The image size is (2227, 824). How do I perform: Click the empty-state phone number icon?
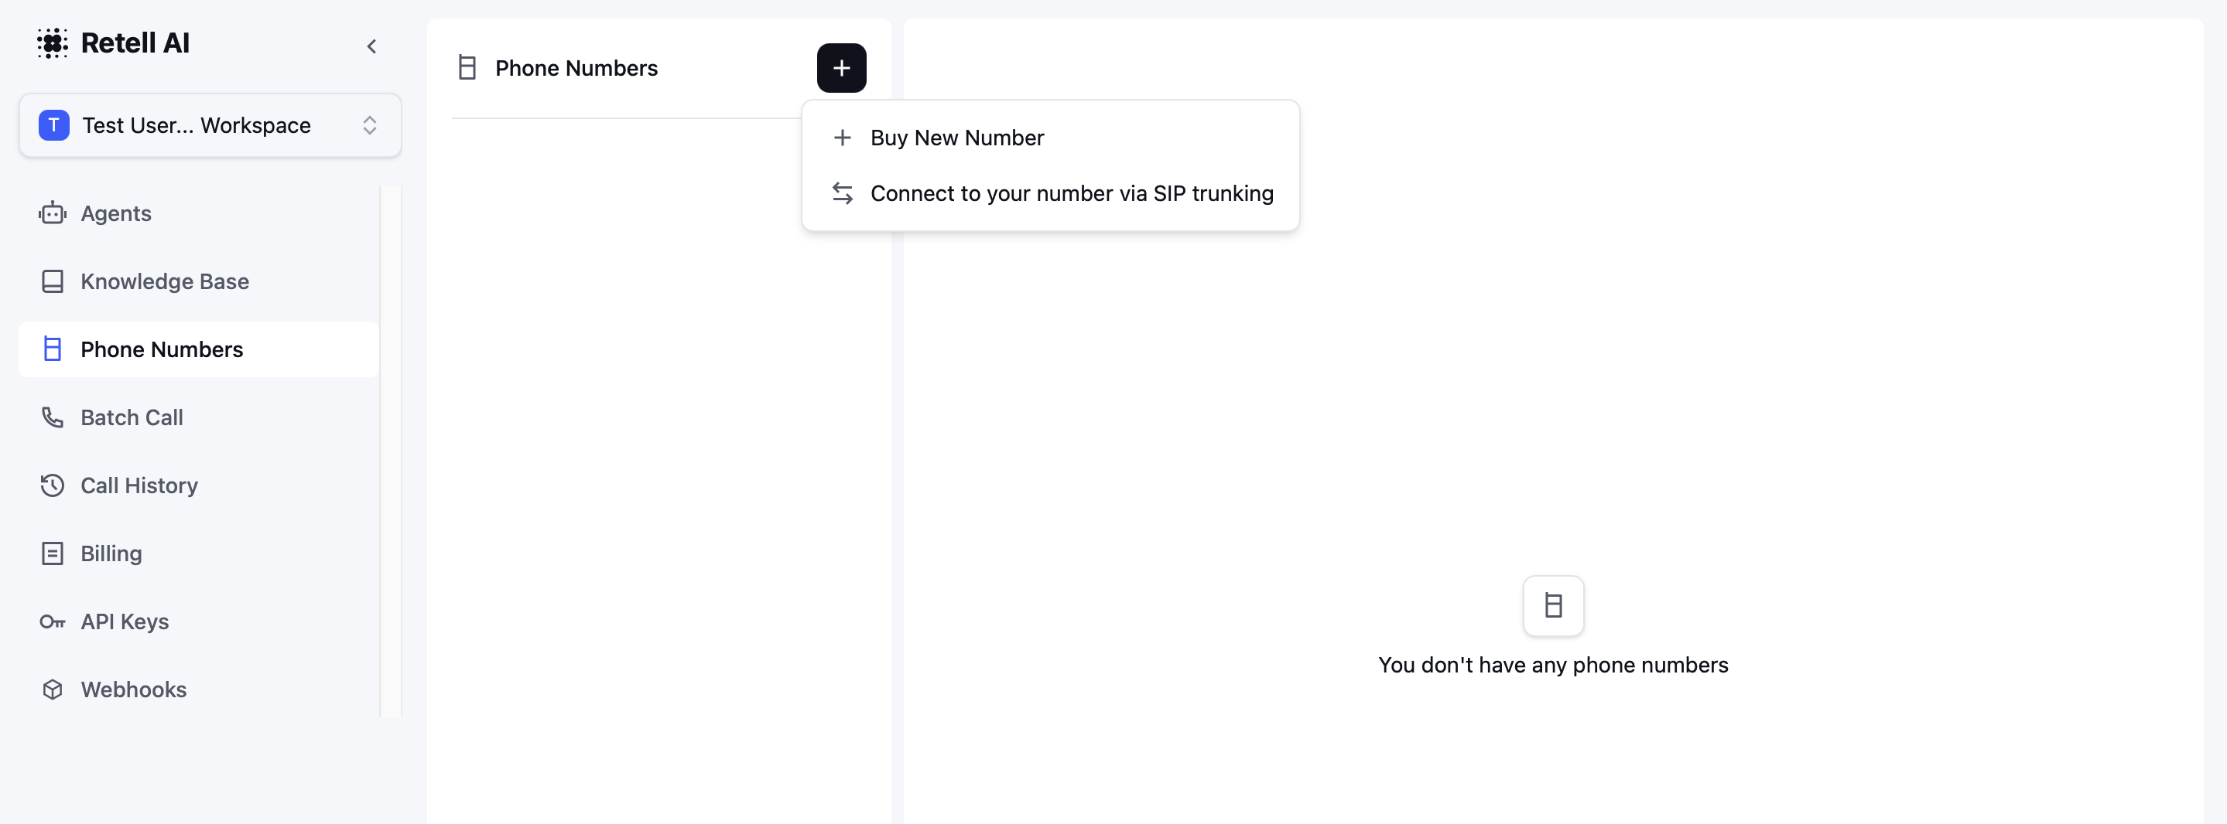pos(1553,605)
